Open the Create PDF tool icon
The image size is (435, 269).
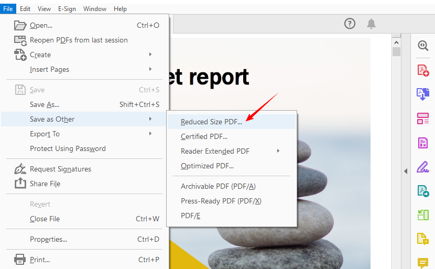pos(423,70)
